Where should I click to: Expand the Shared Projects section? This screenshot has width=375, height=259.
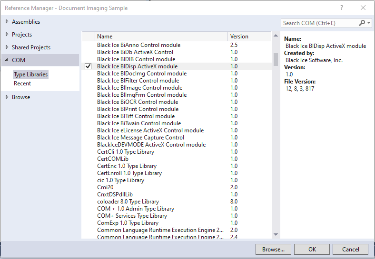(x=7, y=47)
